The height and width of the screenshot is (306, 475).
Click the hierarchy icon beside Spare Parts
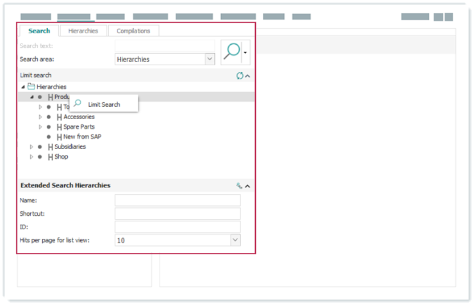(59, 127)
